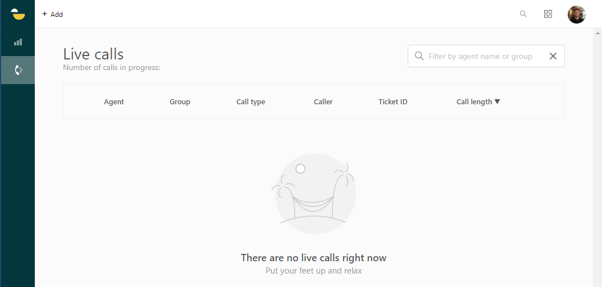
Task: Click the hammock empty-state illustration
Action: tap(315, 193)
